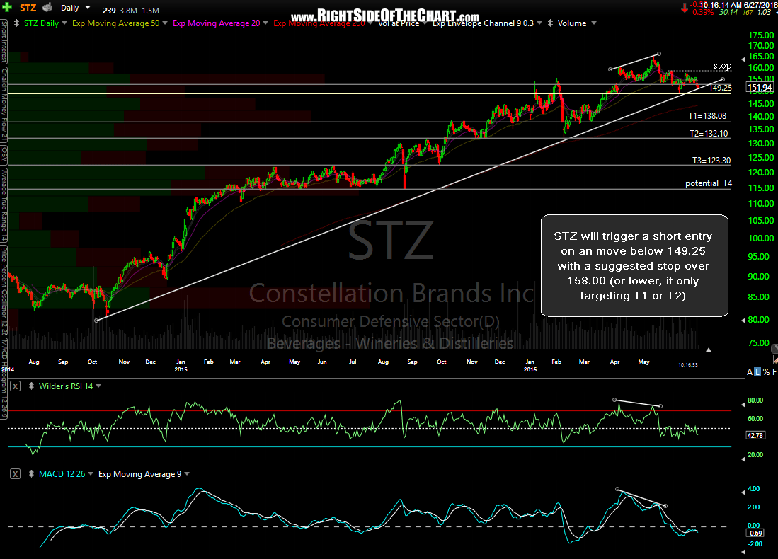Click the RSI pane move arrows

[31, 386]
